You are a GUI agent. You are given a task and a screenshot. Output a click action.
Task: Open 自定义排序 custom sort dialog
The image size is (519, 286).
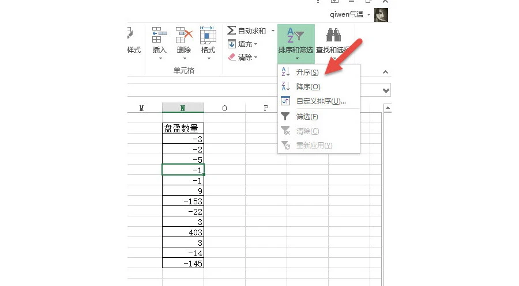pyautogui.click(x=321, y=101)
